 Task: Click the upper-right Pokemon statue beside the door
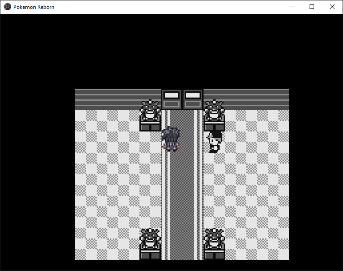(214, 115)
